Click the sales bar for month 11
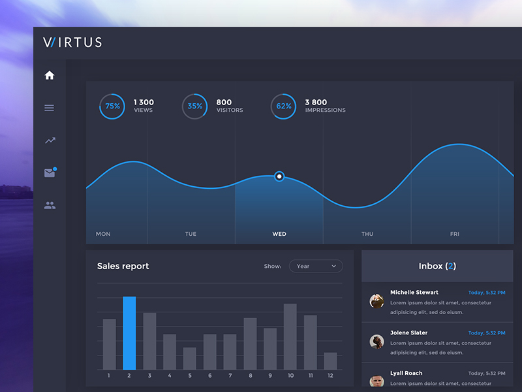Image resolution: width=522 pixels, height=392 pixels. pos(311,342)
